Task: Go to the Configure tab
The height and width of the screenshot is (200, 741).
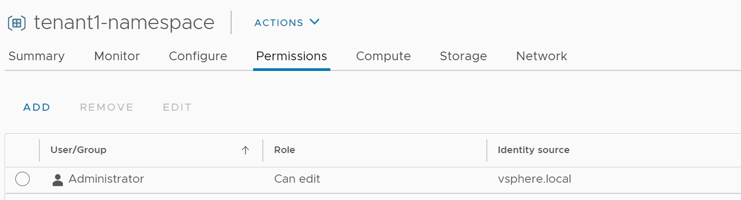Action: pyautogui.click(x=198, y=56)
